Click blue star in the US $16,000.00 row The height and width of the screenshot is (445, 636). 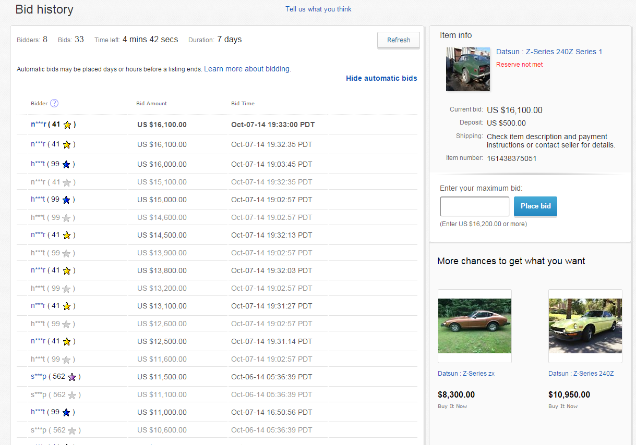66,164
